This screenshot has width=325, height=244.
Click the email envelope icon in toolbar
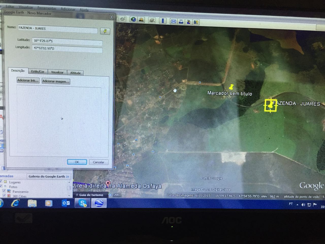pyautogui.click(x=173, y=21)
